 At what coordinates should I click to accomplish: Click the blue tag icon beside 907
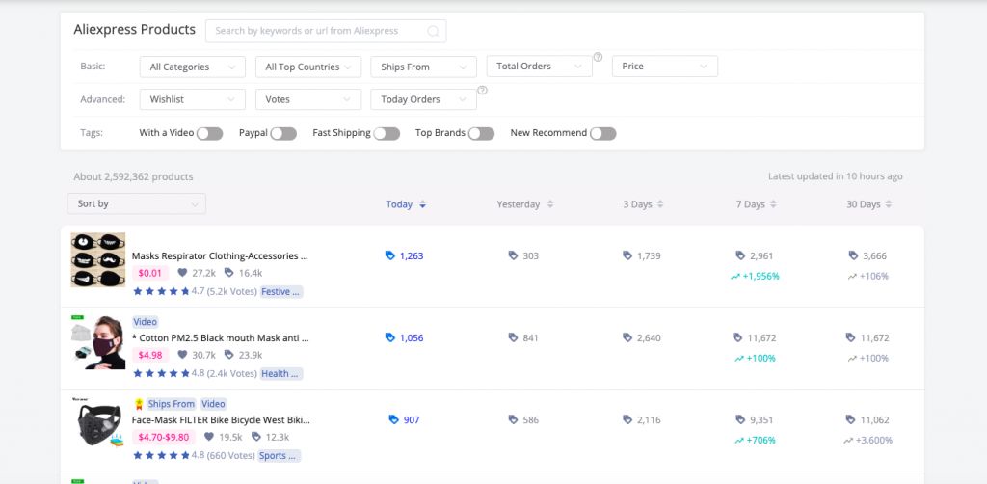[394, 419]
